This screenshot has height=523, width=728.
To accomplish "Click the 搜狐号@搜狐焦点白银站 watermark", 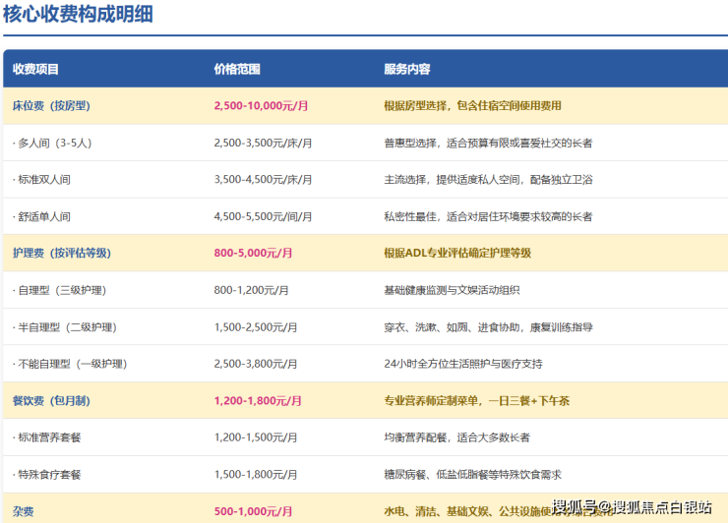I will 632,507.
